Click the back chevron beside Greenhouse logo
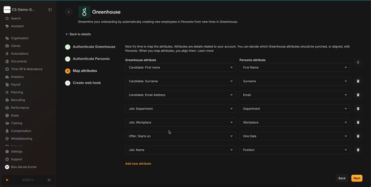371x187 pixels. click(69, 12)
